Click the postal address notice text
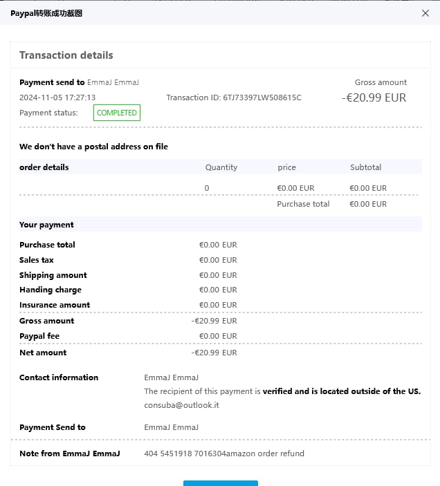This screenshot has height=486, width=440. [93, 147]
